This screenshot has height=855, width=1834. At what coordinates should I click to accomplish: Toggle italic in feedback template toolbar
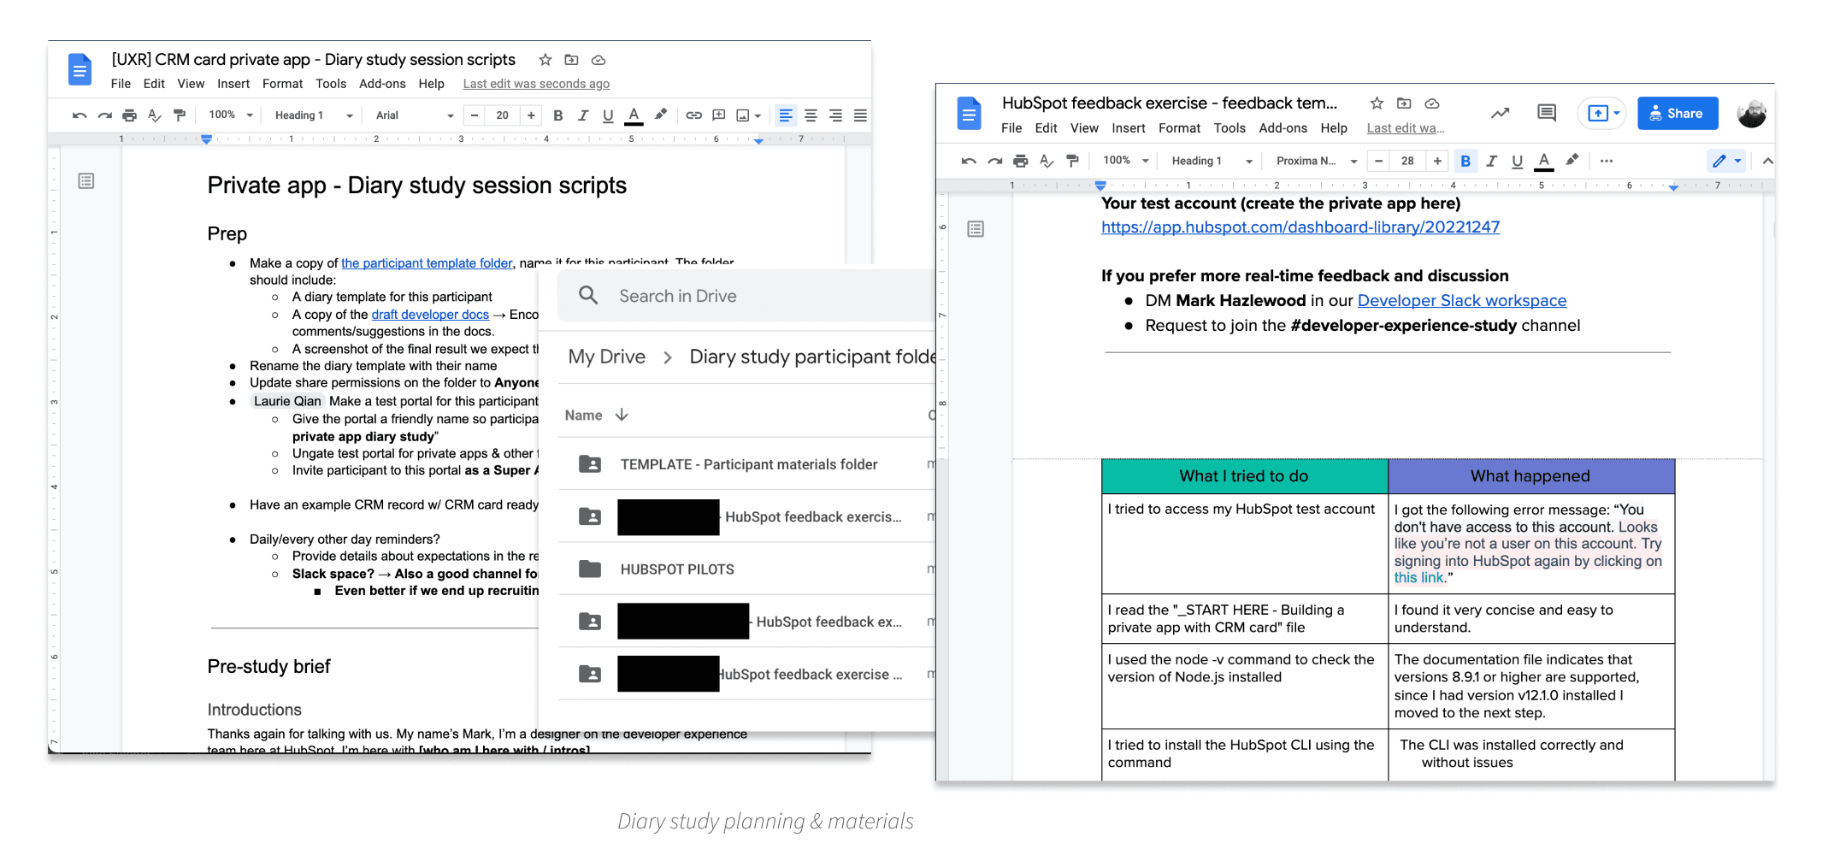point(1491,161)
